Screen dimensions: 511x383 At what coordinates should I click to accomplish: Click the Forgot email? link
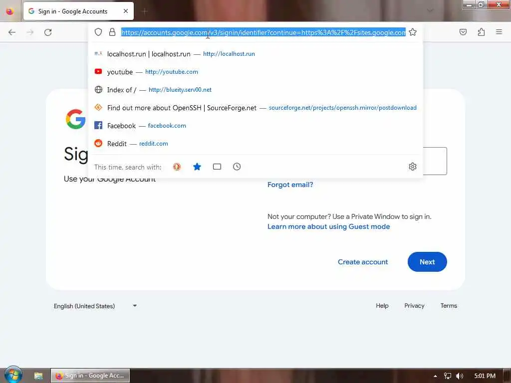[290, 185]
